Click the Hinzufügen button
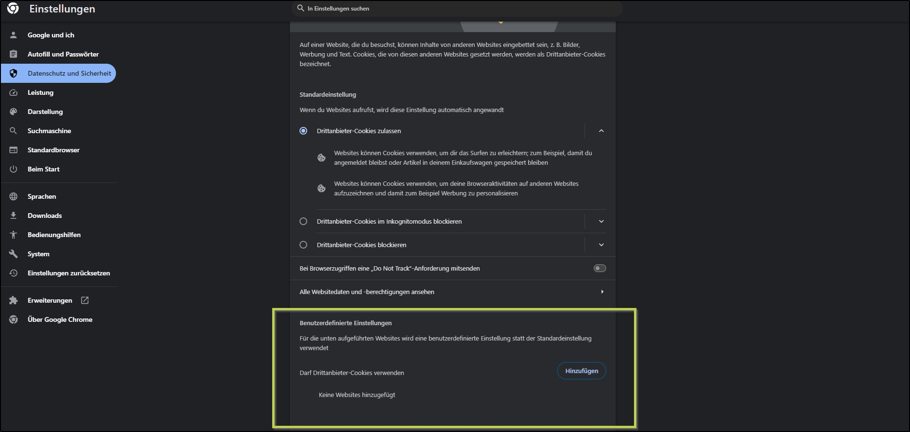The height and width of the screenshot is (432, 910). pos(581,371)
